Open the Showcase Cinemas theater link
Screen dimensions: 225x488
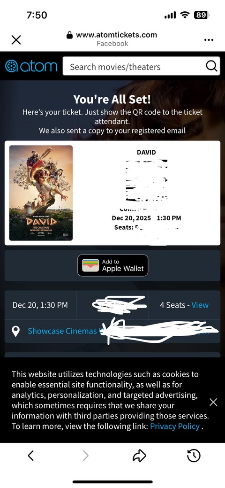[62, 331]
